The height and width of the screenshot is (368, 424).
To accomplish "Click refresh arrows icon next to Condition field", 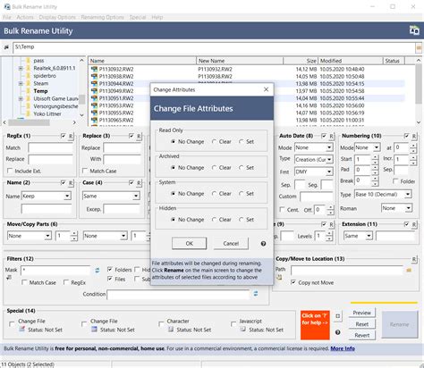I will point(256,294).
